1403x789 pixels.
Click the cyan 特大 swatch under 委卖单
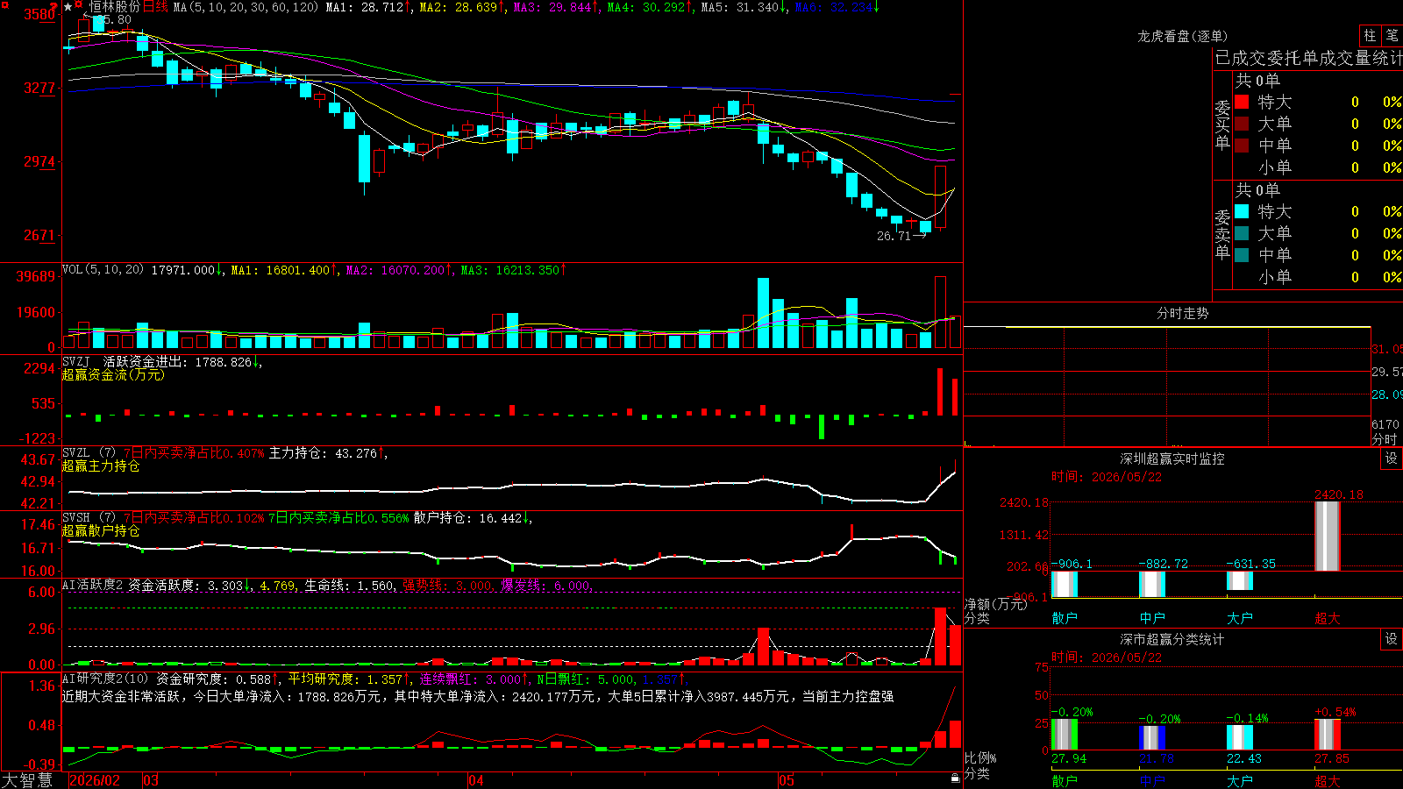(x=1242, y=211)
